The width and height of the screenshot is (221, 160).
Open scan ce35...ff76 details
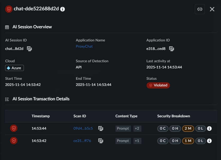(x=82, y=141)
